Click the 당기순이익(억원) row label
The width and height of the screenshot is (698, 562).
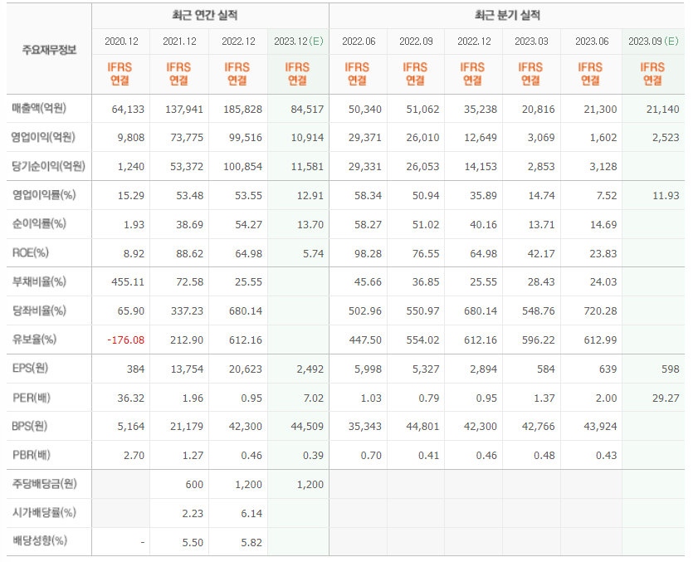pyautogui.click(x=49, y=167)
